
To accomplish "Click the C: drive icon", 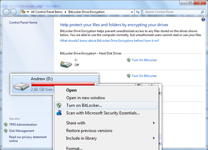I will click(x=66, y=64).
